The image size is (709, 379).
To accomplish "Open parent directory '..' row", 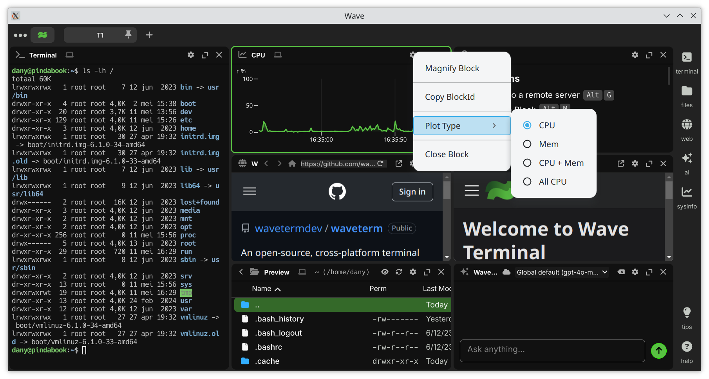I will 343,305.
